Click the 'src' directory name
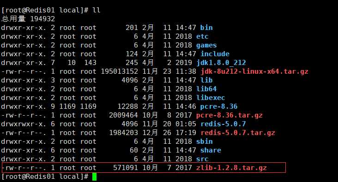 click(x=202, y=159)
